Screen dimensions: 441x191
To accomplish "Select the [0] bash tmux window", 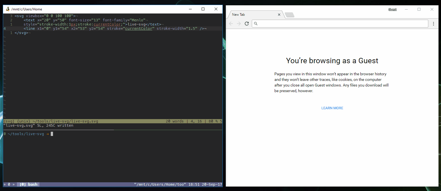I will pos(28,185).
